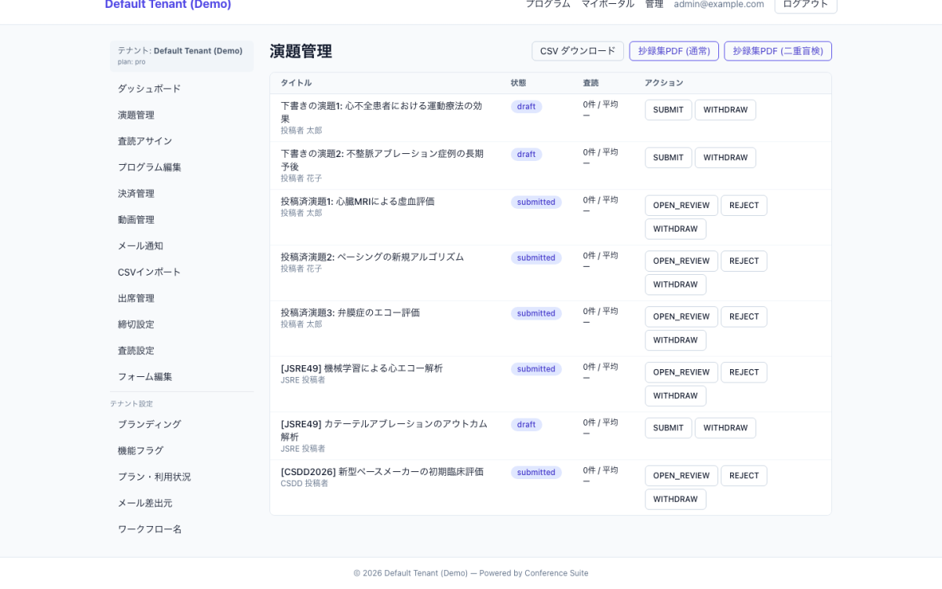Click the ログアウト button
Screen dimensions: 942x589
805,5
